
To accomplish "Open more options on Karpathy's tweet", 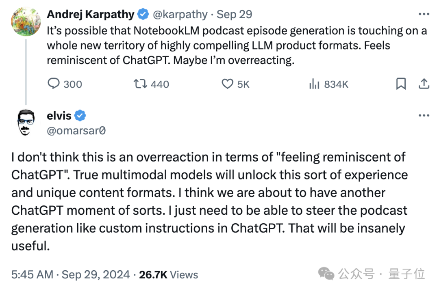I will pos(424,14).
